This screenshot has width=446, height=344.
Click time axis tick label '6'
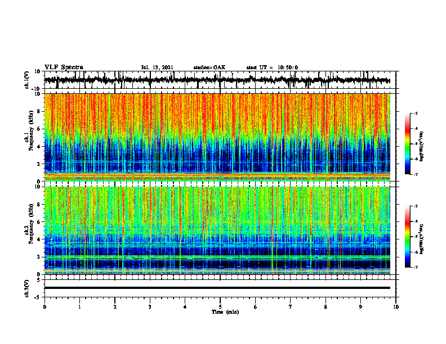[256, 307]
